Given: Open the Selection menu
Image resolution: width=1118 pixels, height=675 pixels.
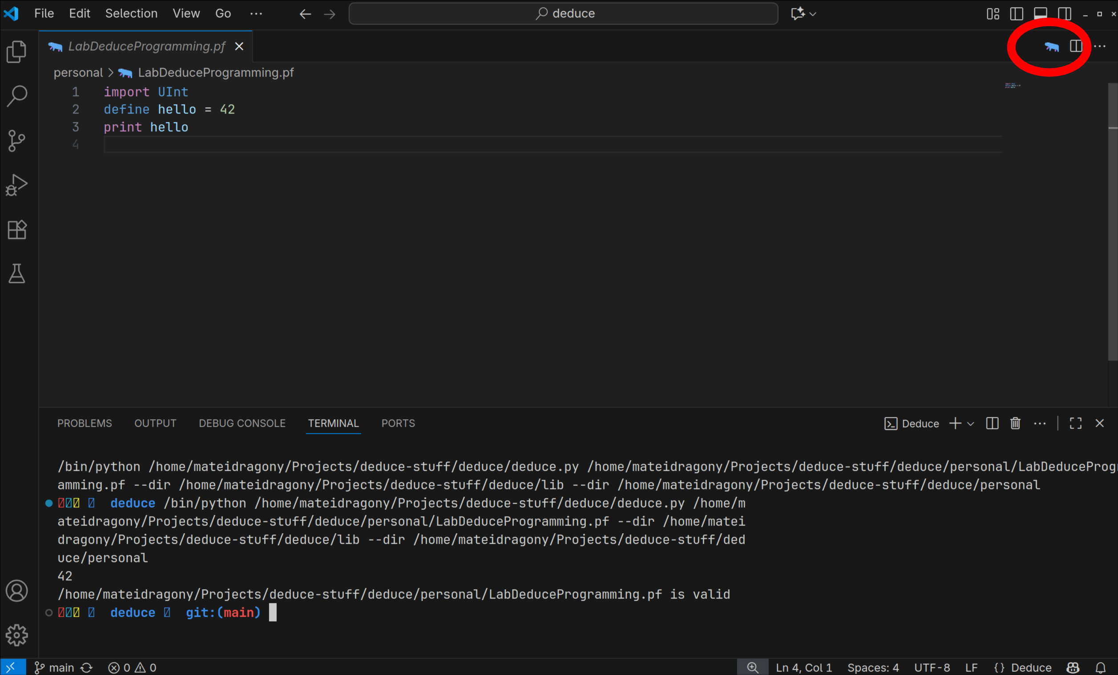Looking at the screenshot, I should pyautogui.click(x=131, y=14).
